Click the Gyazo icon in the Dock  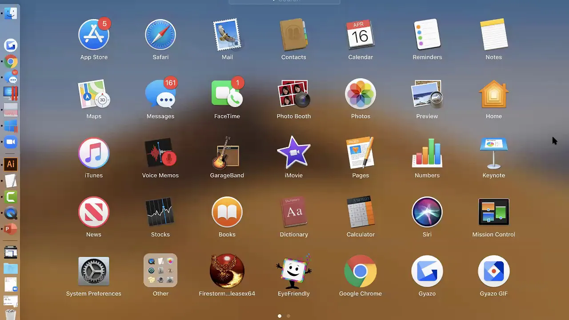coord(11,45)
